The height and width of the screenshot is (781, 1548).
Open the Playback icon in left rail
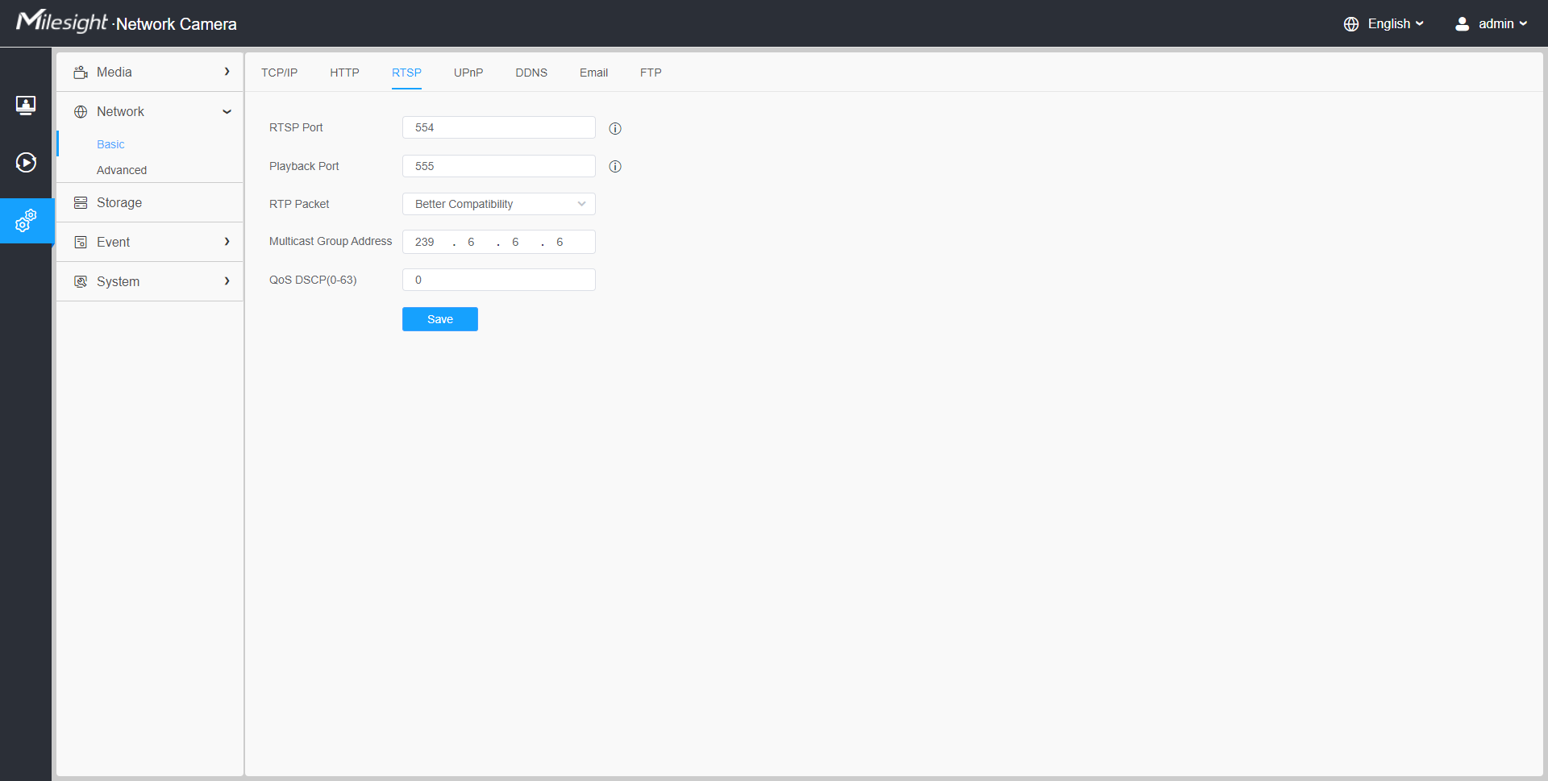click(26, 163)
